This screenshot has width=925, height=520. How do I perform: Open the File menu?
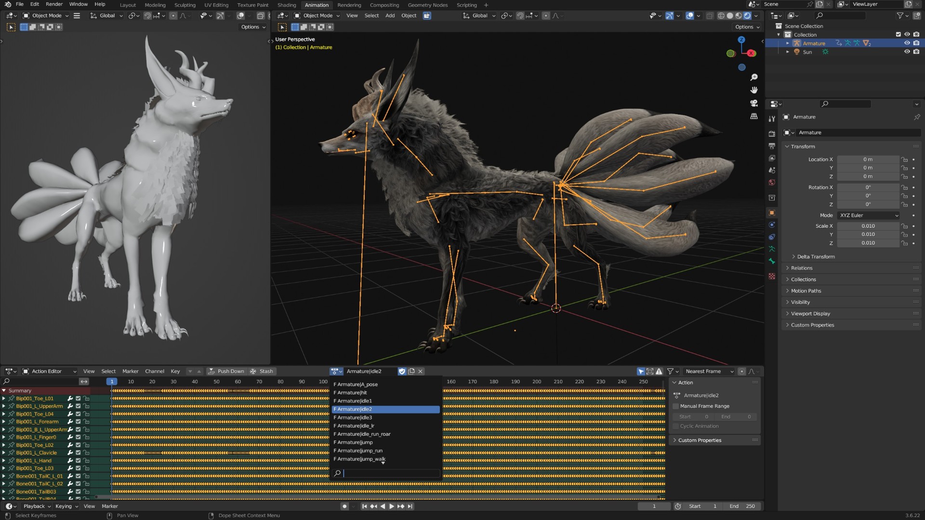point(20,4)
